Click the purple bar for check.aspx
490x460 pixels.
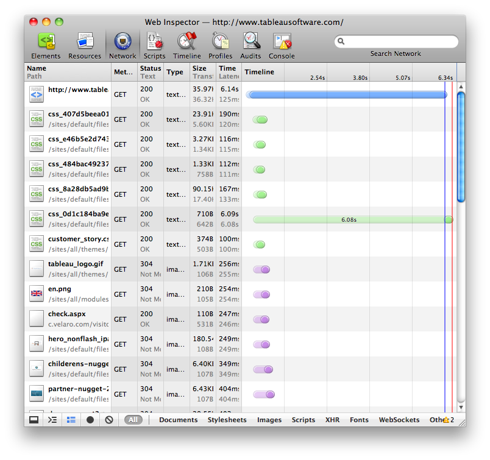(261, 319)
